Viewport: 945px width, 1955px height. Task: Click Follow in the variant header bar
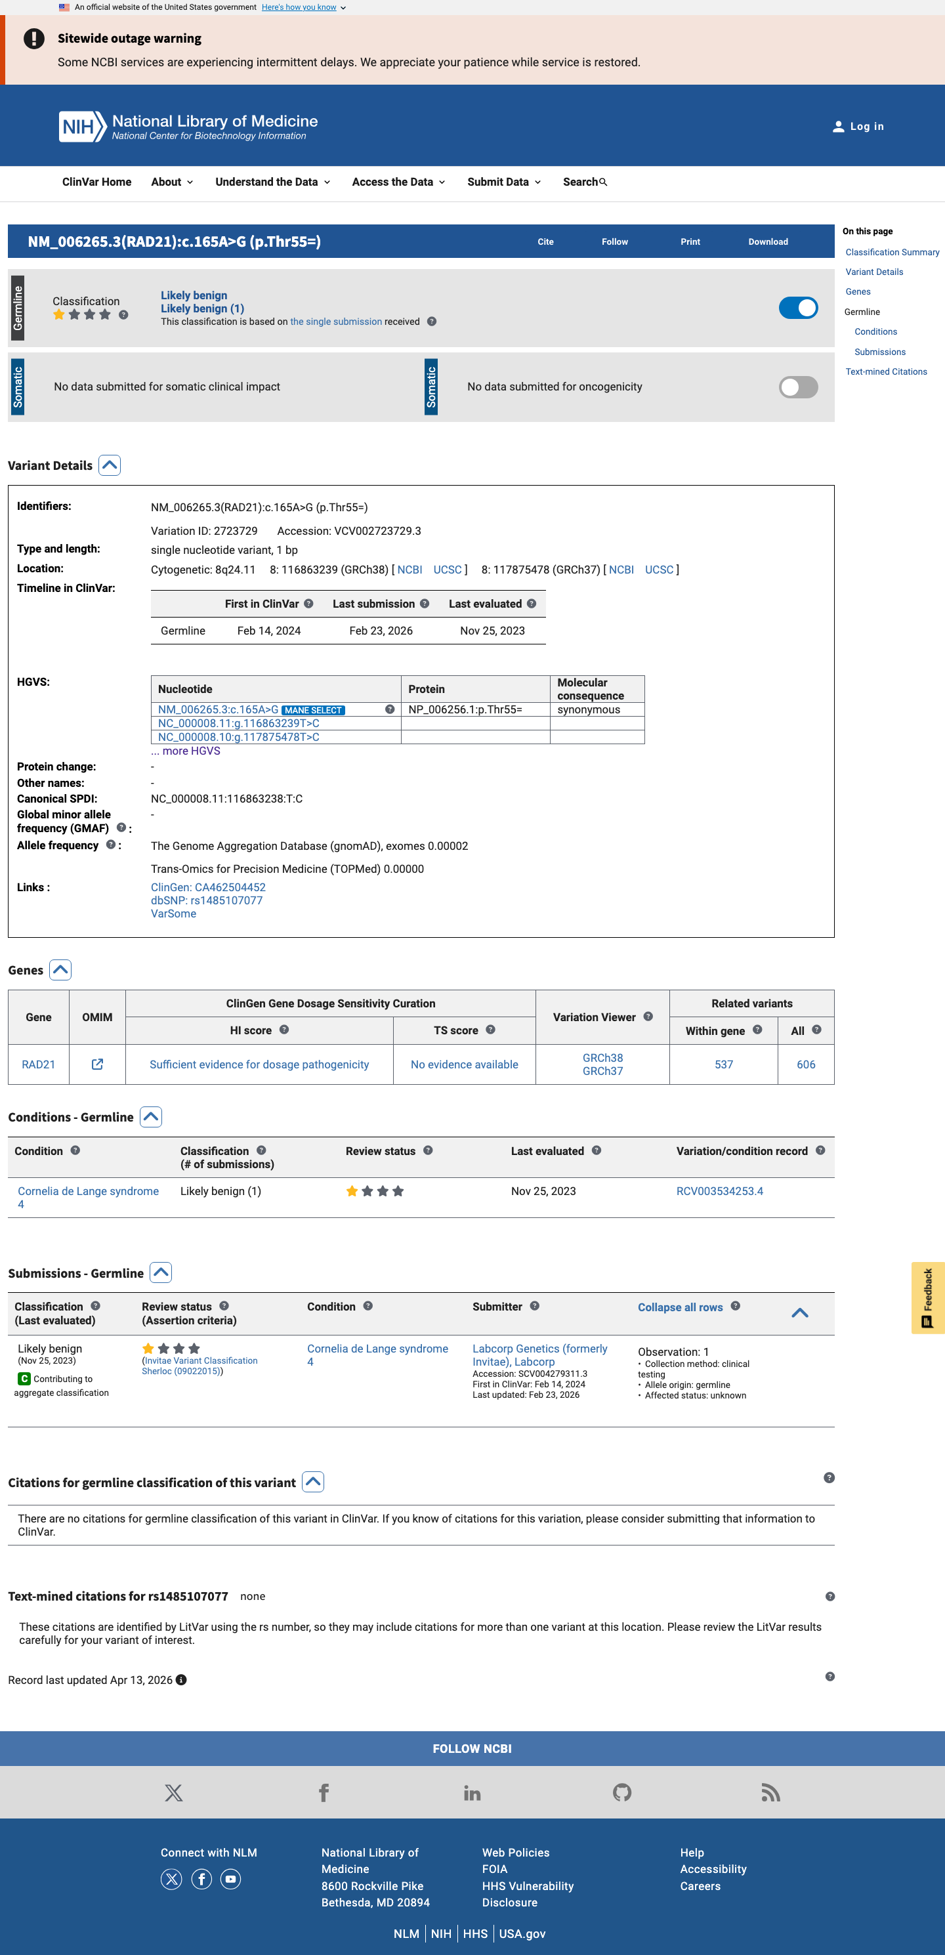coord(615,242)
